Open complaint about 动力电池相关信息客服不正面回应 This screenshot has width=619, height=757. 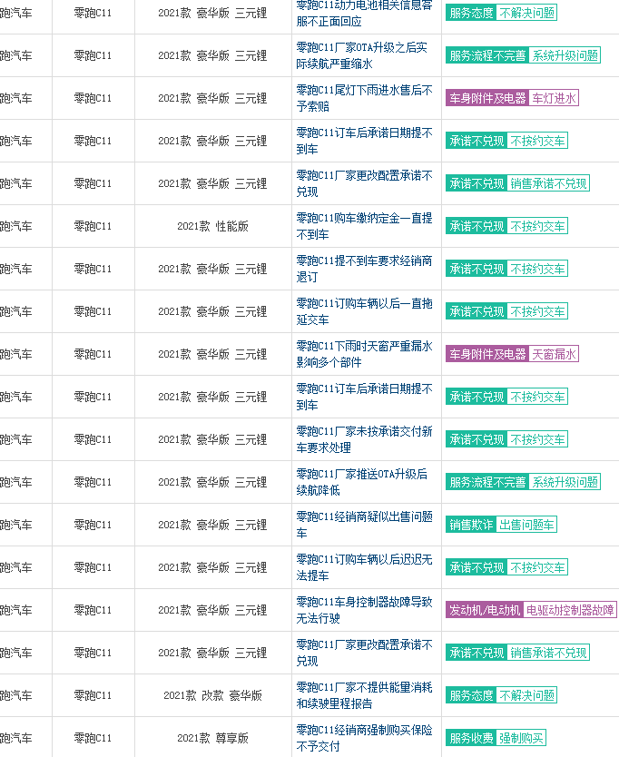[x=364, y=13]
